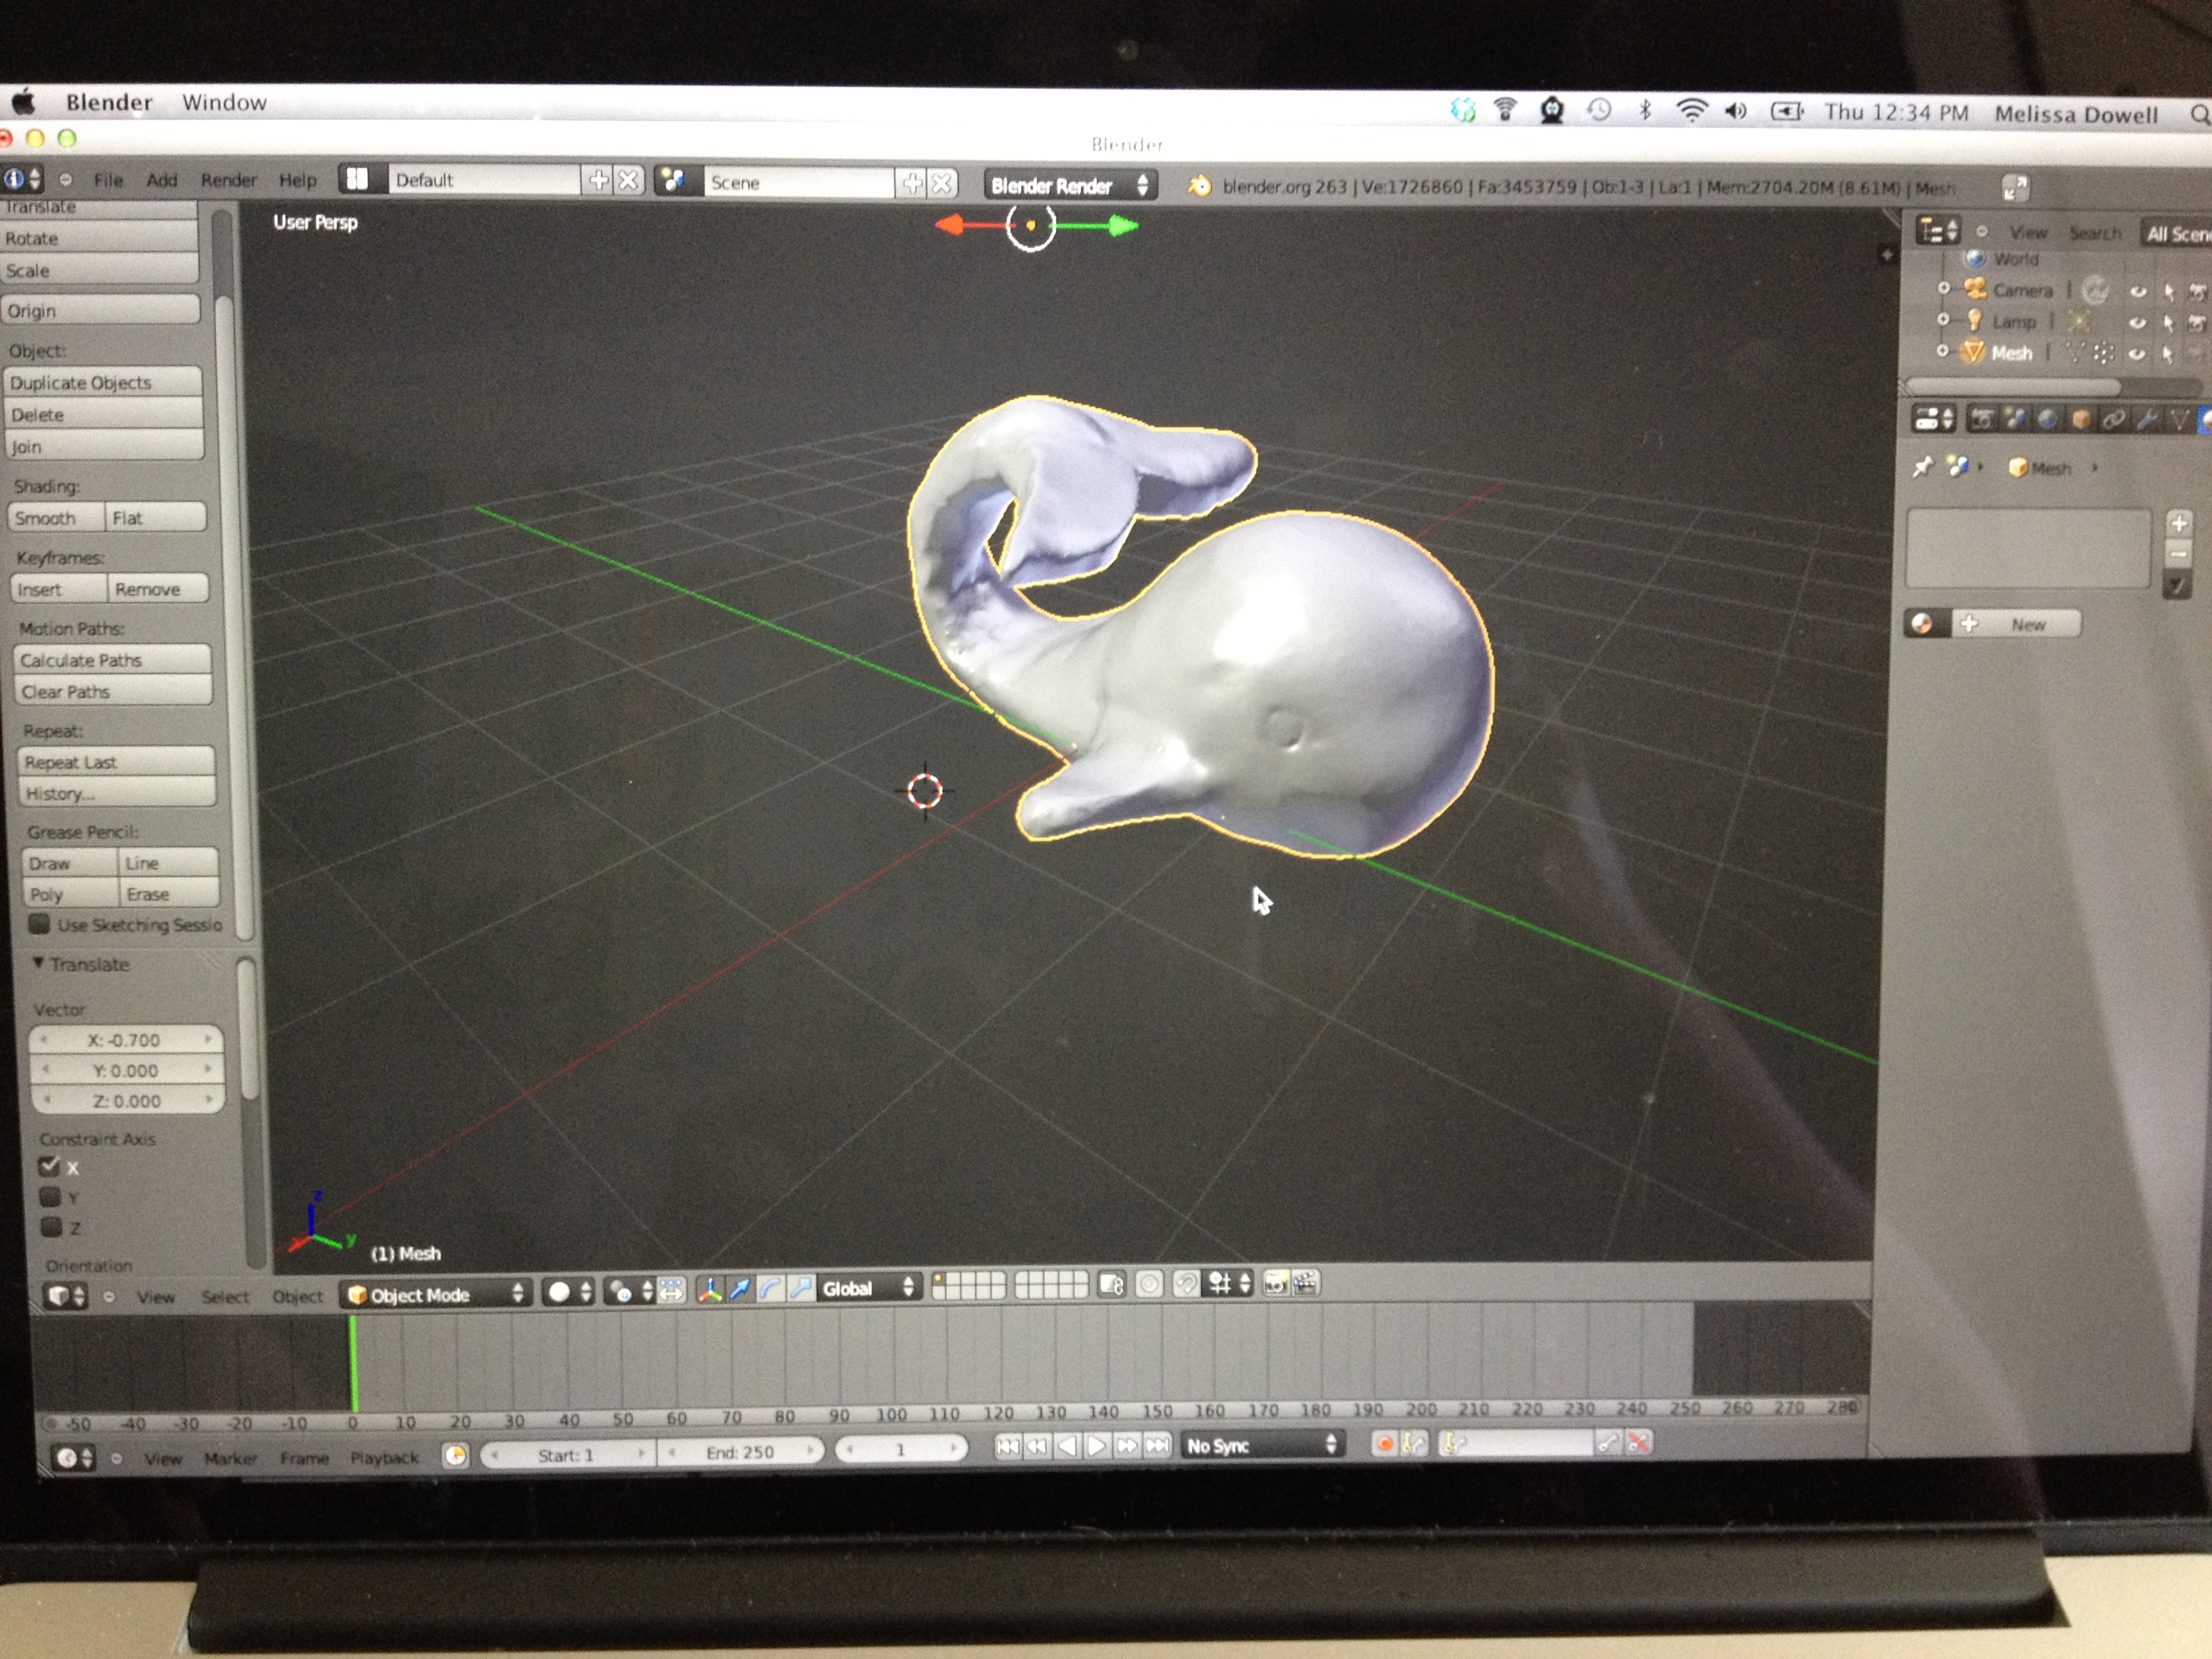Click the Repeat Last button

pos(117,761)
